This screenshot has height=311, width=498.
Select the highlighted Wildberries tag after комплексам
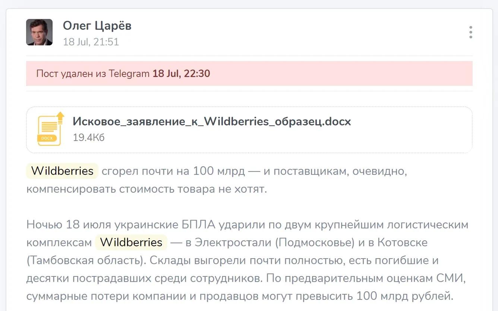pos(131,243)
